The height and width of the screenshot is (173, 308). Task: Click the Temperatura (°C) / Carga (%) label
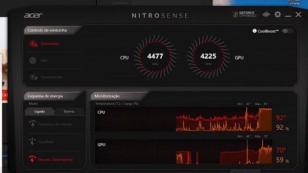117,104
